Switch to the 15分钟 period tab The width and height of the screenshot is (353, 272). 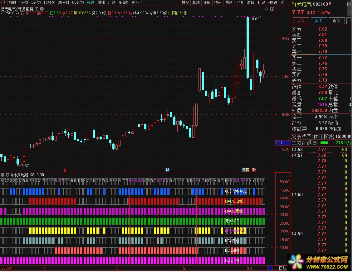(49, 2)
